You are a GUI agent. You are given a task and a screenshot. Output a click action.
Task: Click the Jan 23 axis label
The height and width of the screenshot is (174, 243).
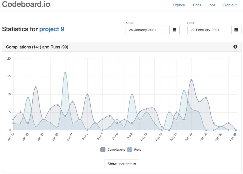[x=11, y=137]
